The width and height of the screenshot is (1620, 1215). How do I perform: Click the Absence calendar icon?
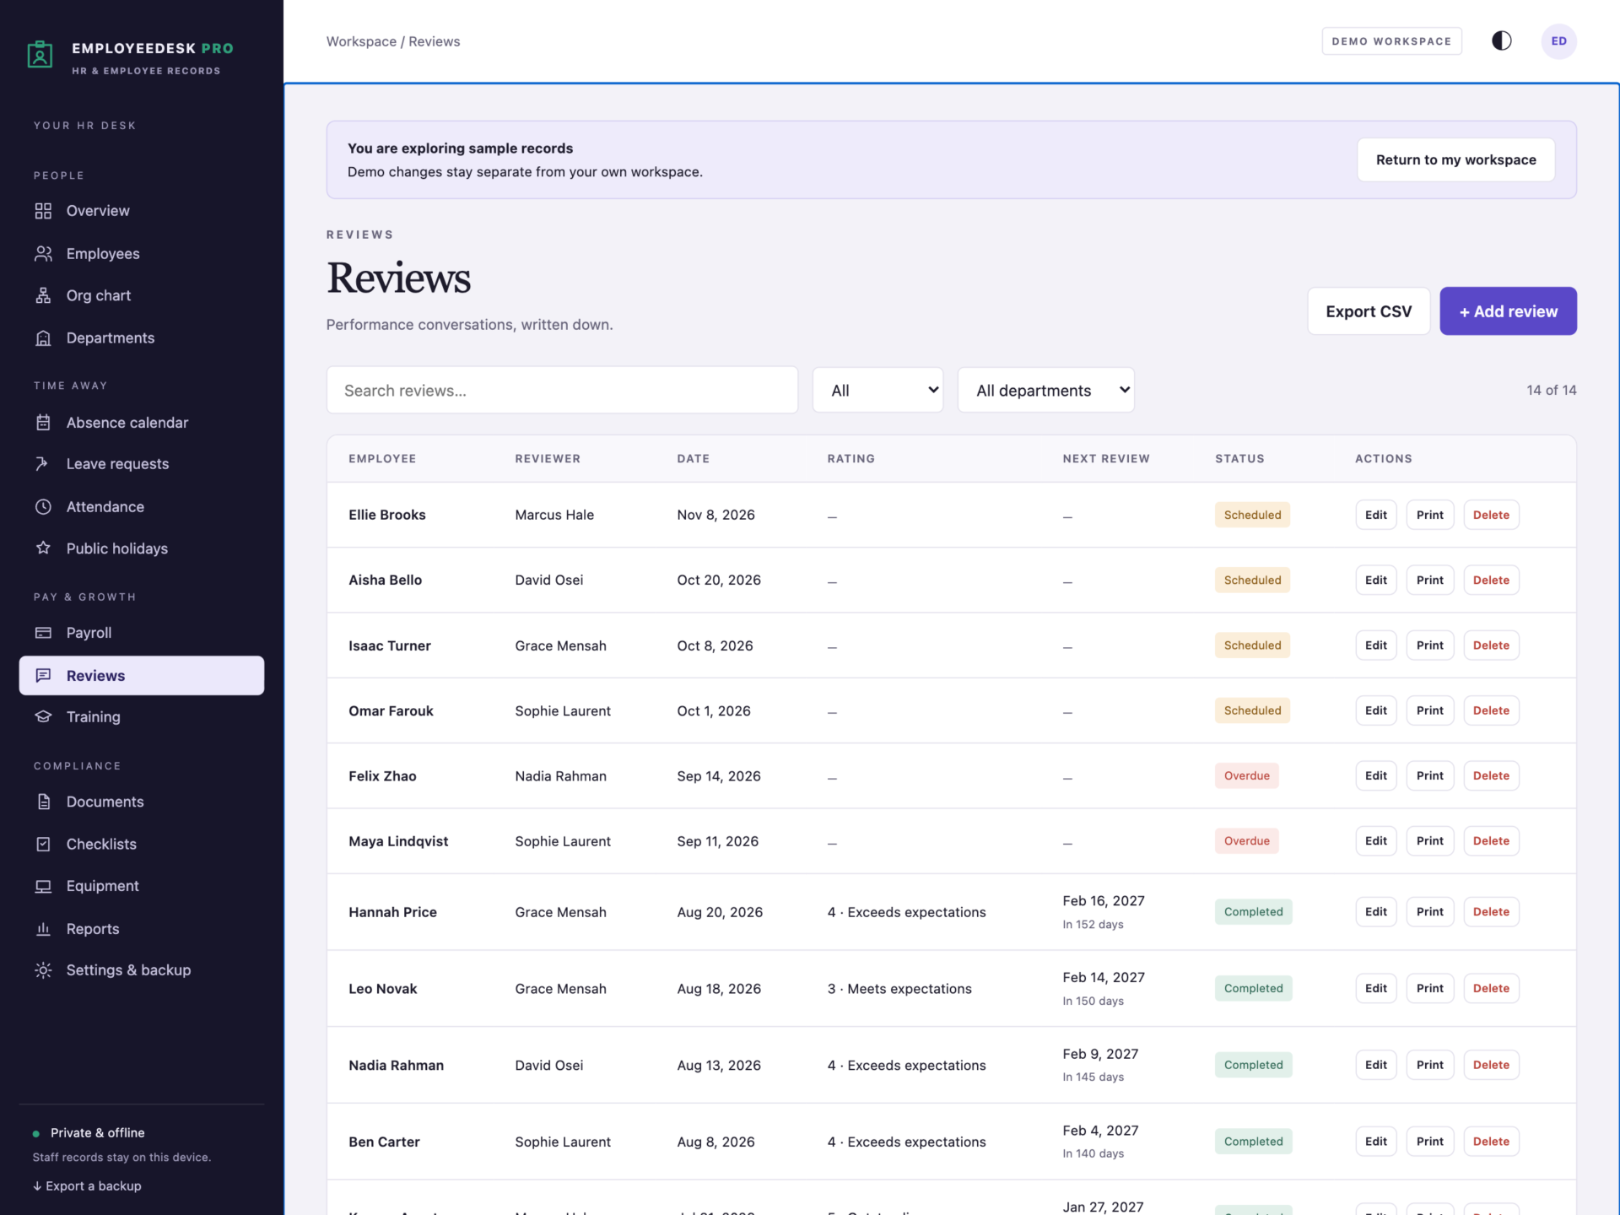43,423
